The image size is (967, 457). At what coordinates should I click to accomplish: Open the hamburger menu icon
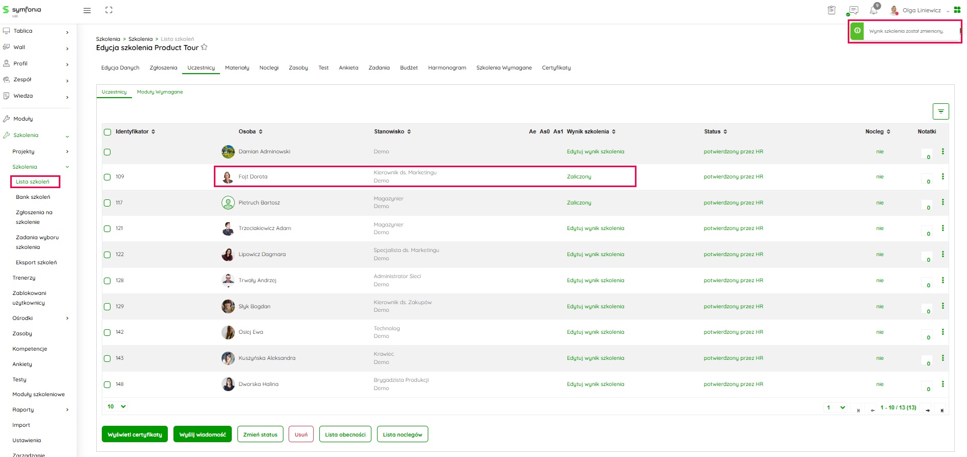coord(87,10)
